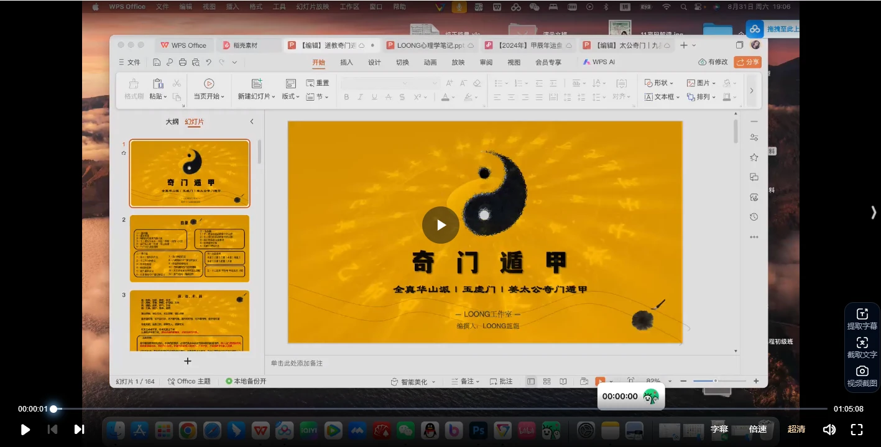Click the WPS AI button on the ribbon

[x=600, y=62]
